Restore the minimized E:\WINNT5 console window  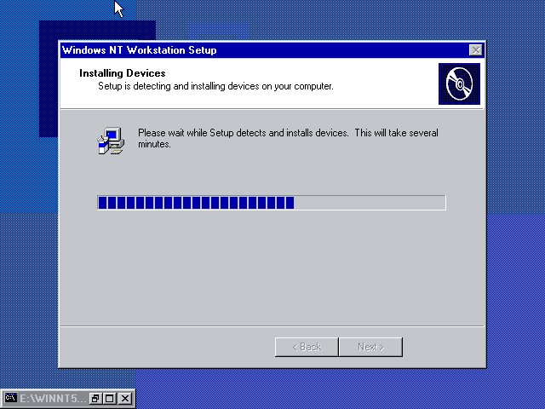click(x=96, y=398)
